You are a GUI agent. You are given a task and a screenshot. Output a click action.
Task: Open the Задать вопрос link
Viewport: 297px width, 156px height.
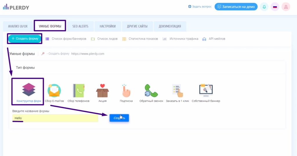pyautogui.click(x=200, y=7)
